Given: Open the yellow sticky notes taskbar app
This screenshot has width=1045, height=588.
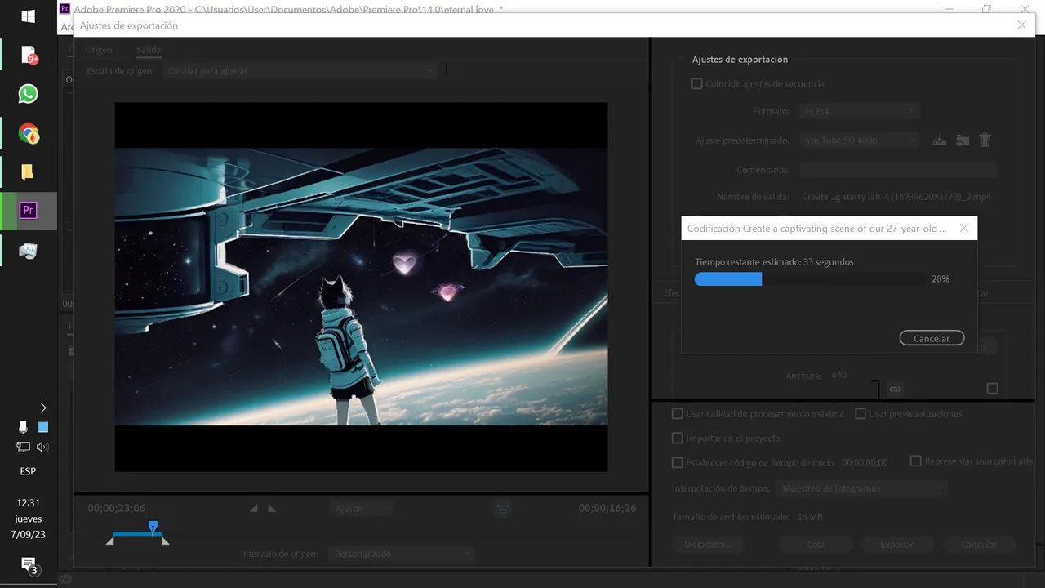Looking at the screenshot, I should [29, 172].
